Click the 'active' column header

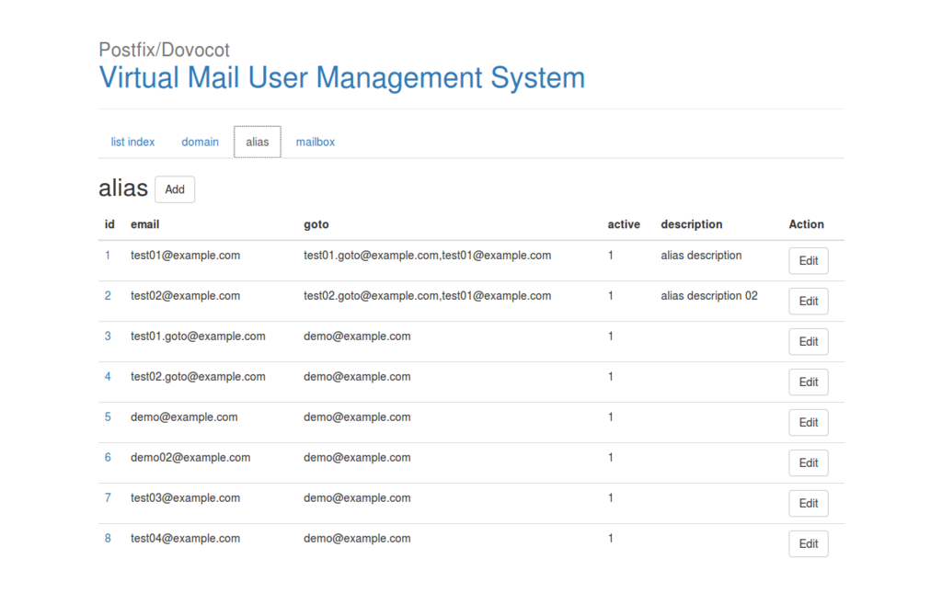pos(624,224)
